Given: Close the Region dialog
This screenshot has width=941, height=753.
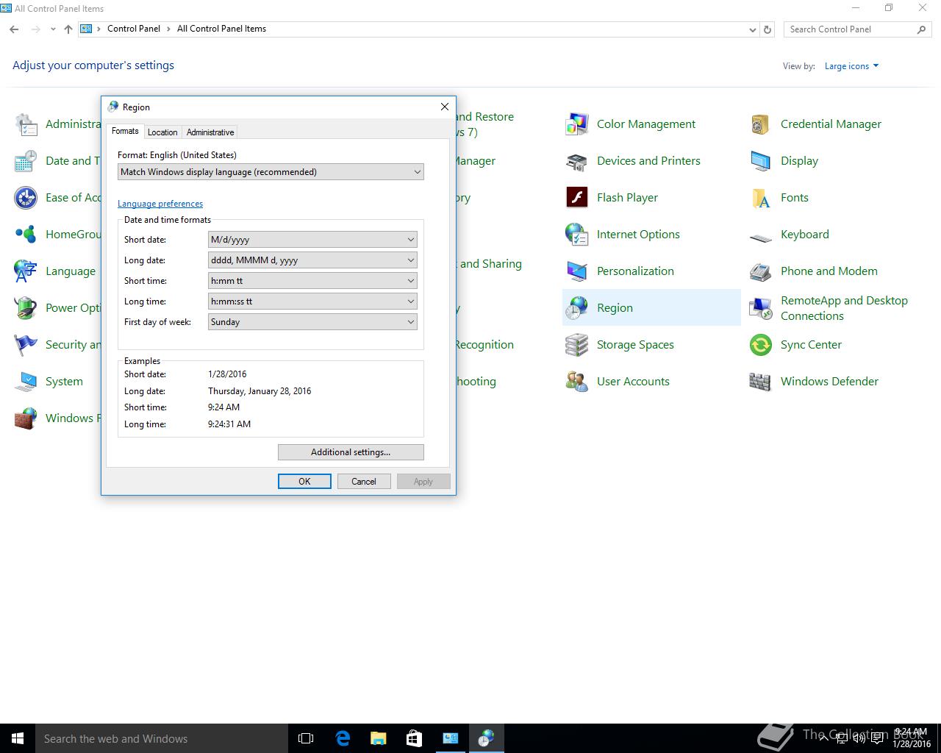Looking at the screenshot, I should click(444, 107).
